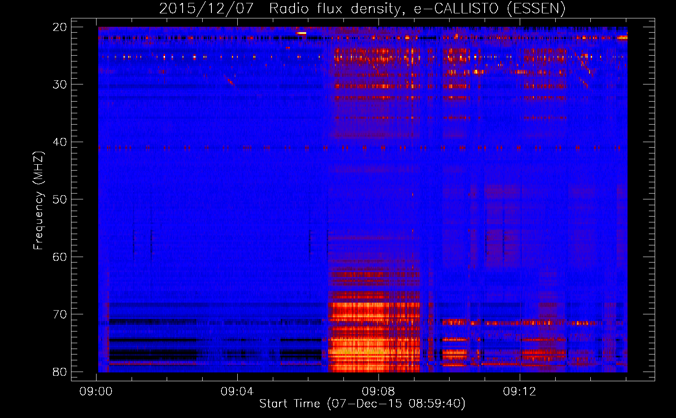Viewport: 676px width, 418px height.
Task: Click the "09:12" time tick label
Action: [520, 392]
